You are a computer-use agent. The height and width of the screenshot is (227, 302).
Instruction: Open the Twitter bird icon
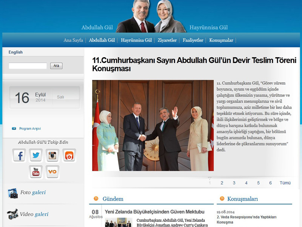pyautogui.click(x=36, y=155)
